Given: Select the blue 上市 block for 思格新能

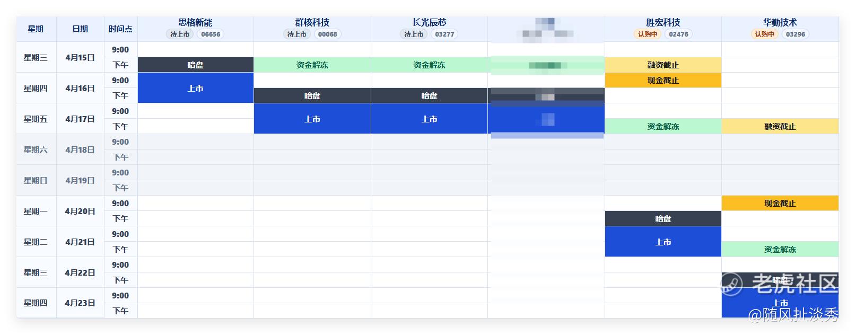Looking at the screenshot, I should (x=195, y=88).
